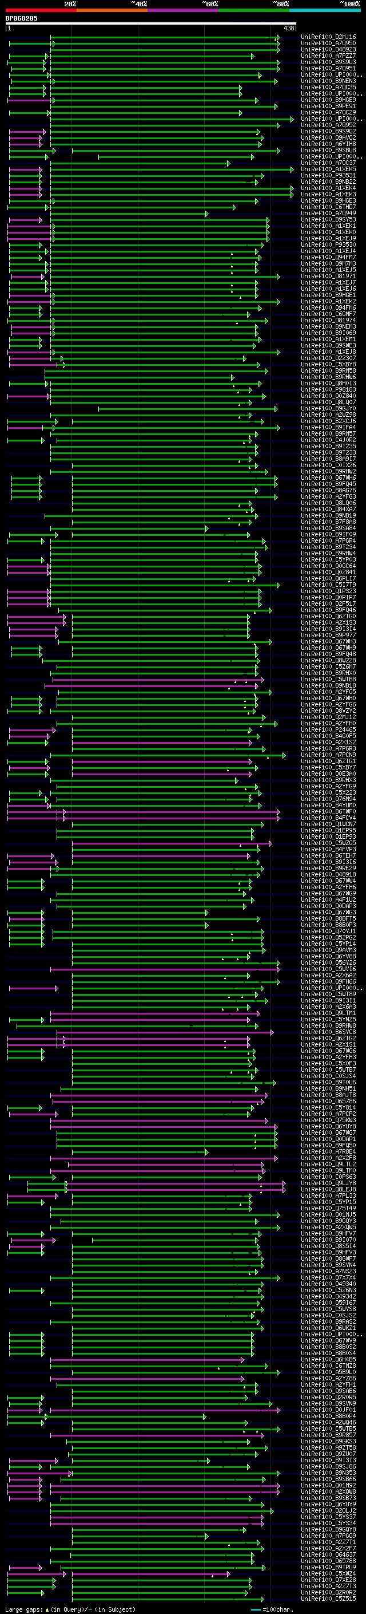The image size is (366, 1614).
Task: Click the cyan ~100% identity legend bar
Action: pos(325,11)
